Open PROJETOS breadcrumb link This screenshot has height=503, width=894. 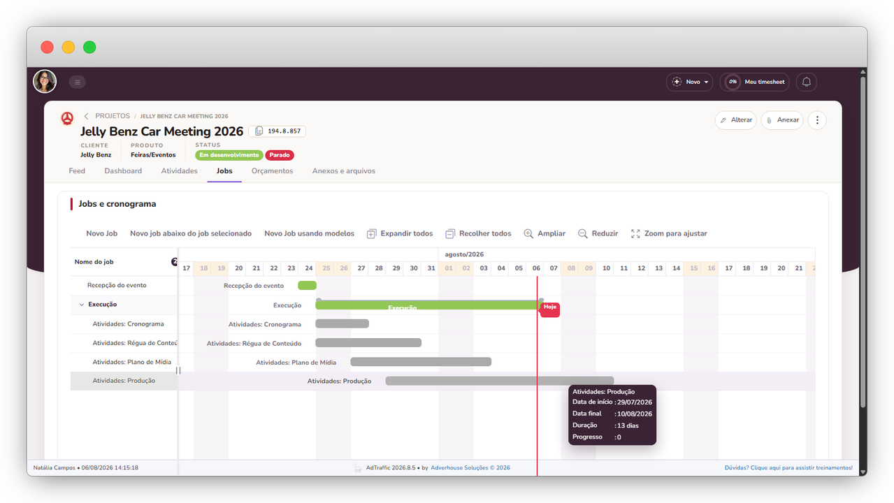(113, 116)
